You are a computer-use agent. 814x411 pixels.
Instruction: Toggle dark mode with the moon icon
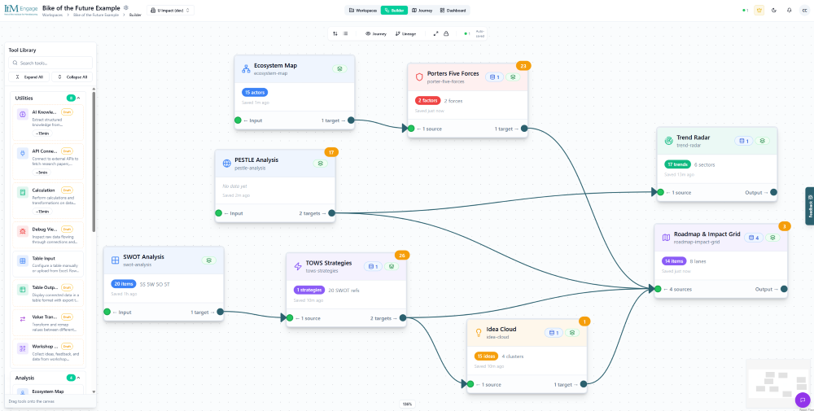pos(774,11)
